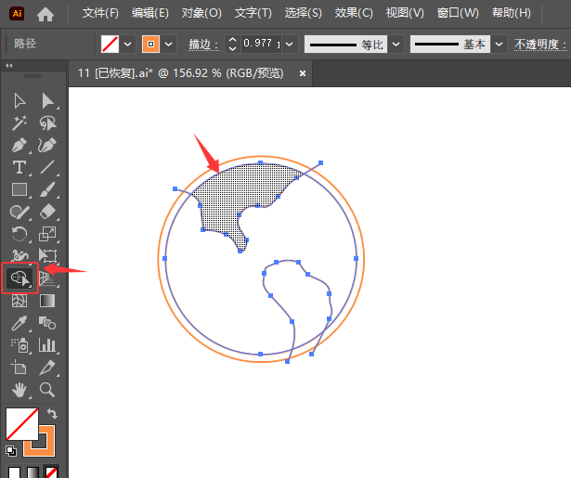Open the 不透明度 opacity panel link

pos(540,45)
